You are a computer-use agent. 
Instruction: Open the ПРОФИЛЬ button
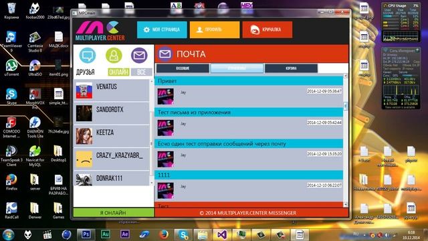215,29
